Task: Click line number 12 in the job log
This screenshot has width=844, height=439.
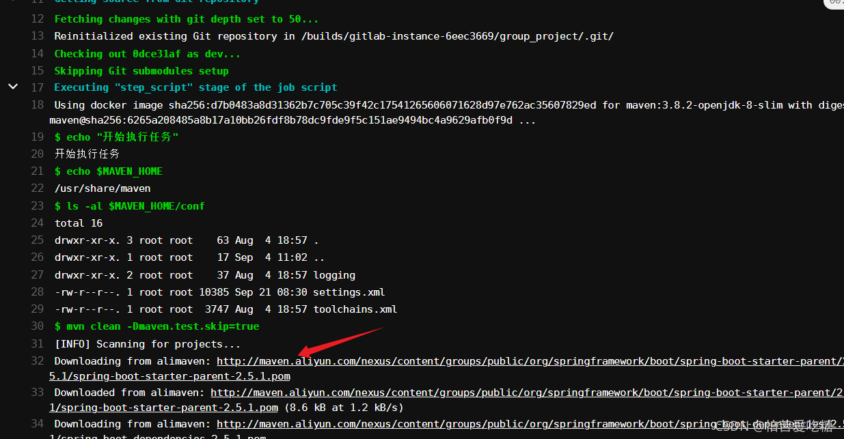Action: tap(38, 19)
